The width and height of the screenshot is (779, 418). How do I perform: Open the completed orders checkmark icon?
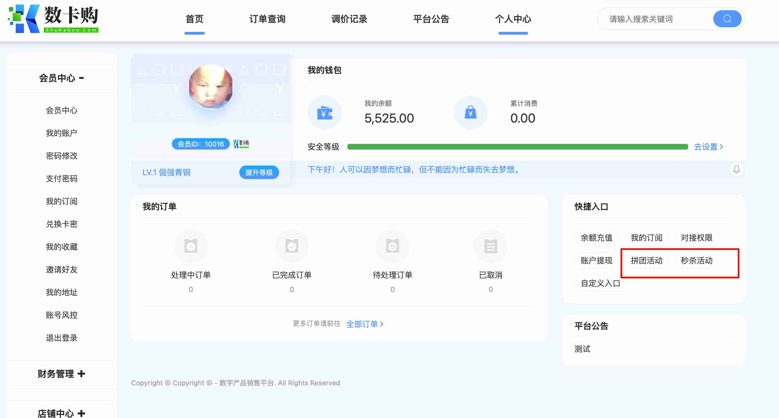coord(292,246)
